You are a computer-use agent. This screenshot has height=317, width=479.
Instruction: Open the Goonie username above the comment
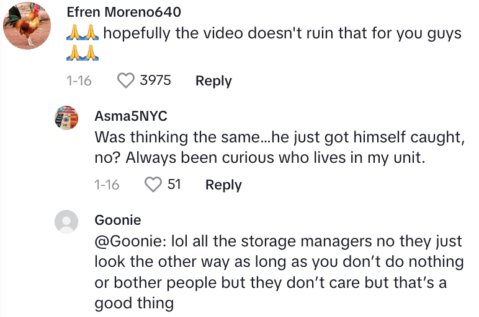(x=118, y=220)
